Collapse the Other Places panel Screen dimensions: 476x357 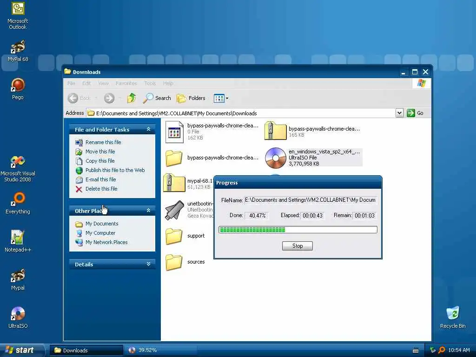[148, 211]
